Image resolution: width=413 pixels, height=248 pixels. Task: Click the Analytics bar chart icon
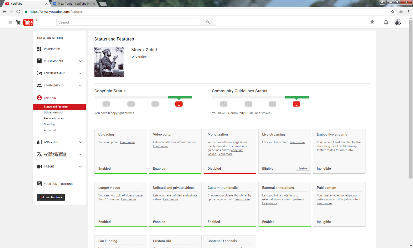39,142
